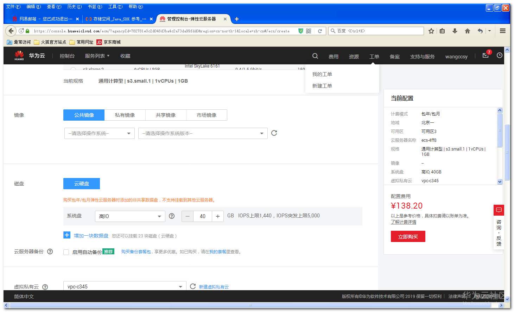Switch to the 共享镜像 tab
Viewport: 514px width, 312px height.
click(166, 115)
